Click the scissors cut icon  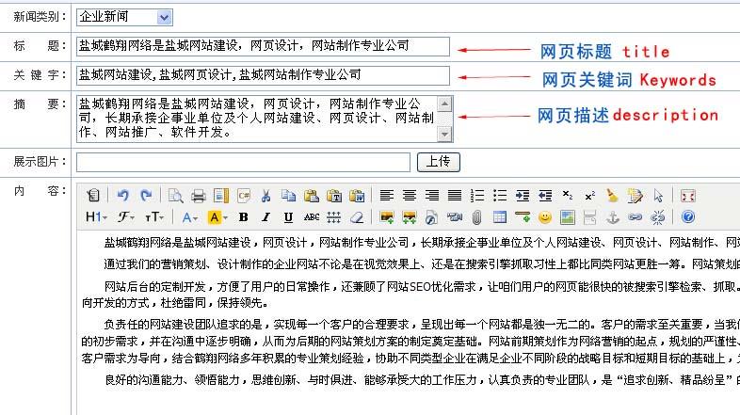point(266,196)
